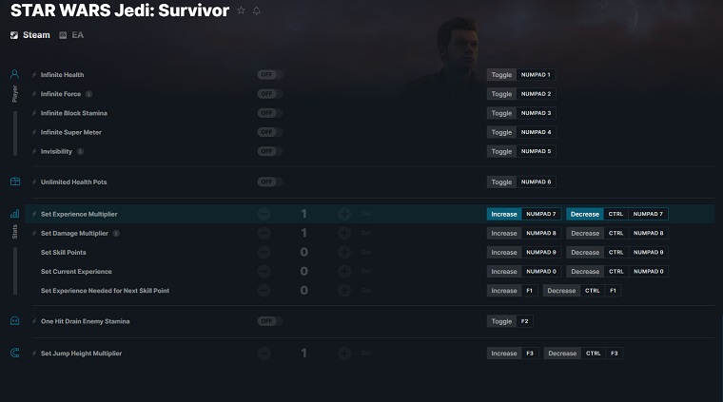Click Toggle hotkey button for Infinite Super Meter
The height and width of the screenshot is (402, 723).
501,132
